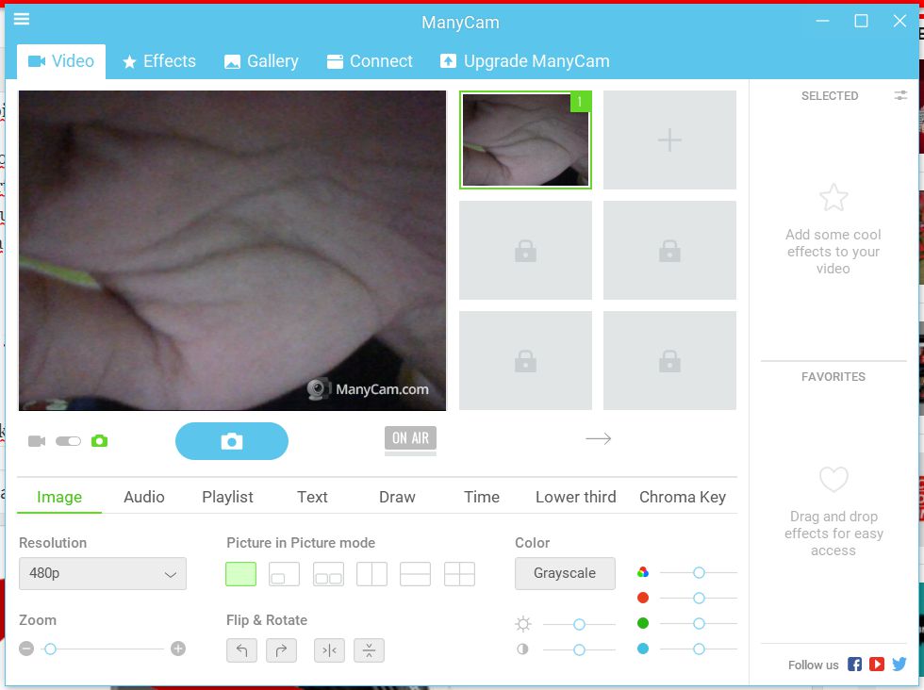This screenshot has width=924, height=690.
Task: Expand the 480p Resolution dropdown
Action: [103, 573]
